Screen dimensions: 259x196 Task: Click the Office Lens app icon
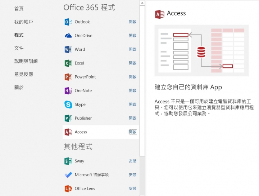click(x=68, y=188)
